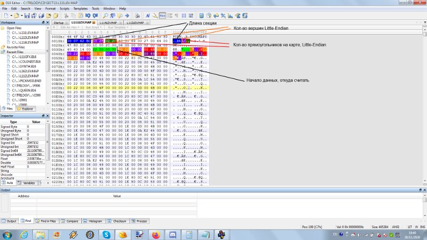Save the current file via the floppy disk icon
This screenshot has height=240, width=427.
[27, 15]
